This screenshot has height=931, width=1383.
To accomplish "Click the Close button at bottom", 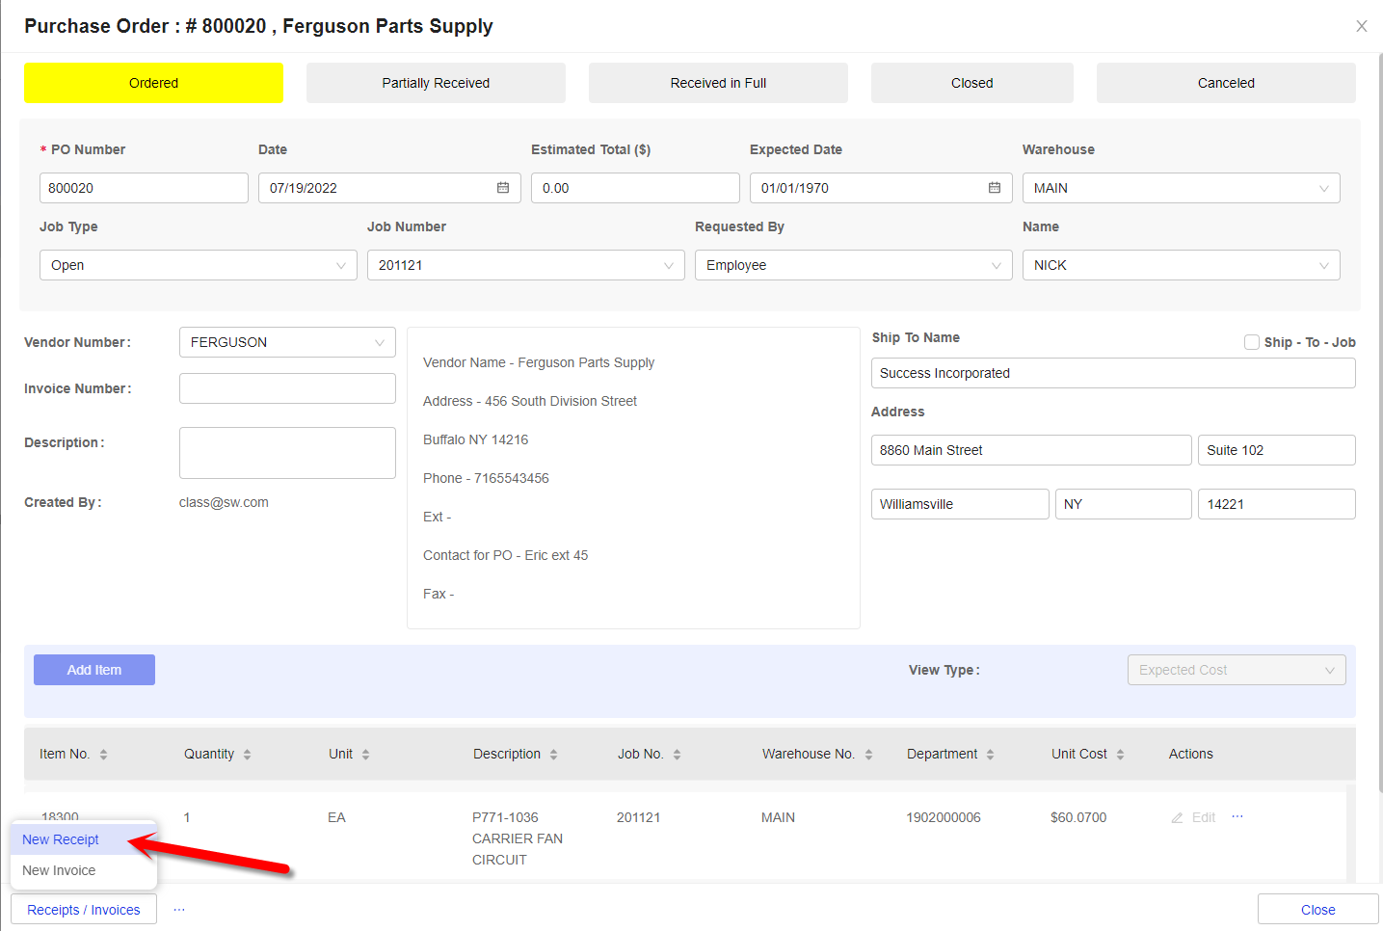I will [1317, 909].
